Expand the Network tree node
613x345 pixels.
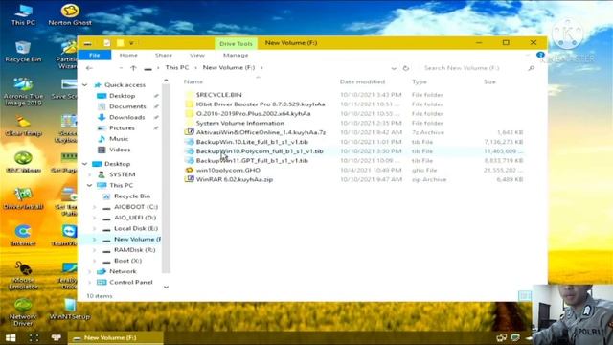pos(89,271)
